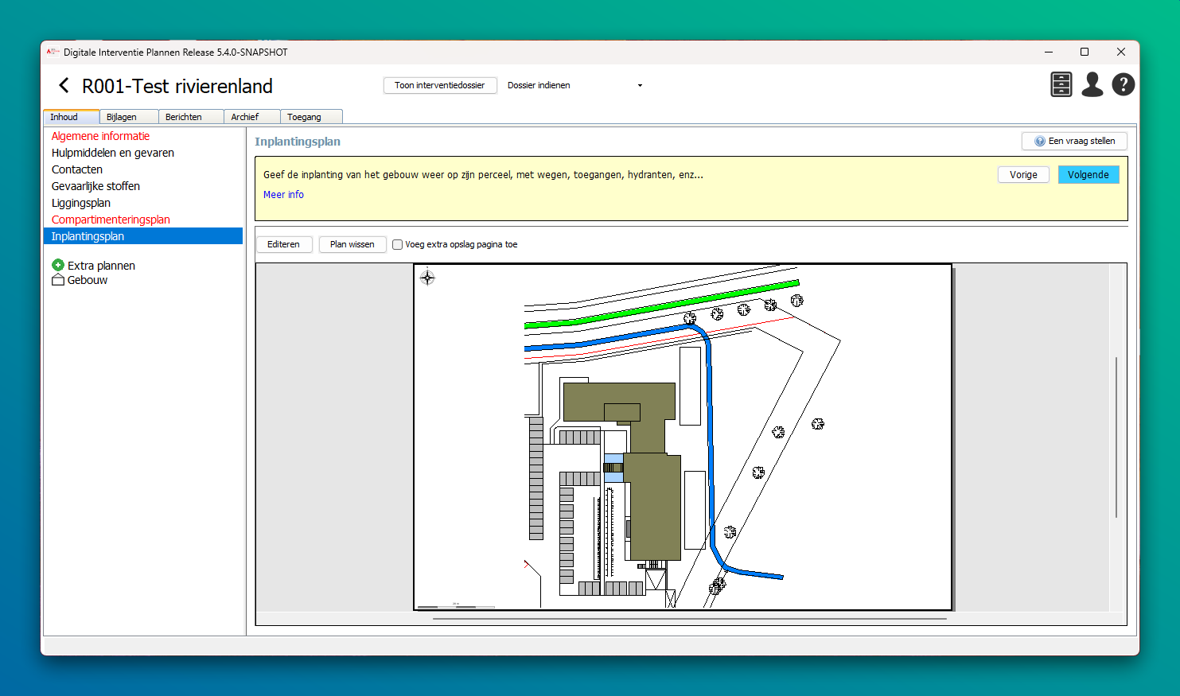The height and width of the screenshot is (696, 1180).
Task: Maximize the application window
Action: (1084, 52)
